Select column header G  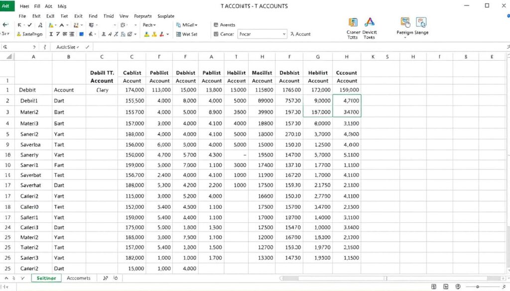point(318,57)
